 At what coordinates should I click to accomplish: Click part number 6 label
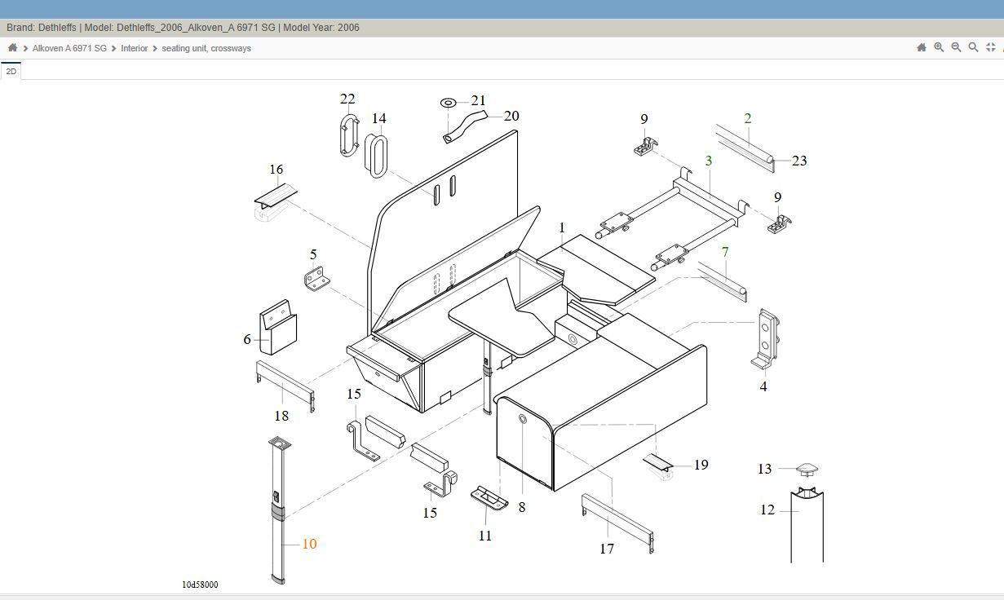[x=247, y=339]
